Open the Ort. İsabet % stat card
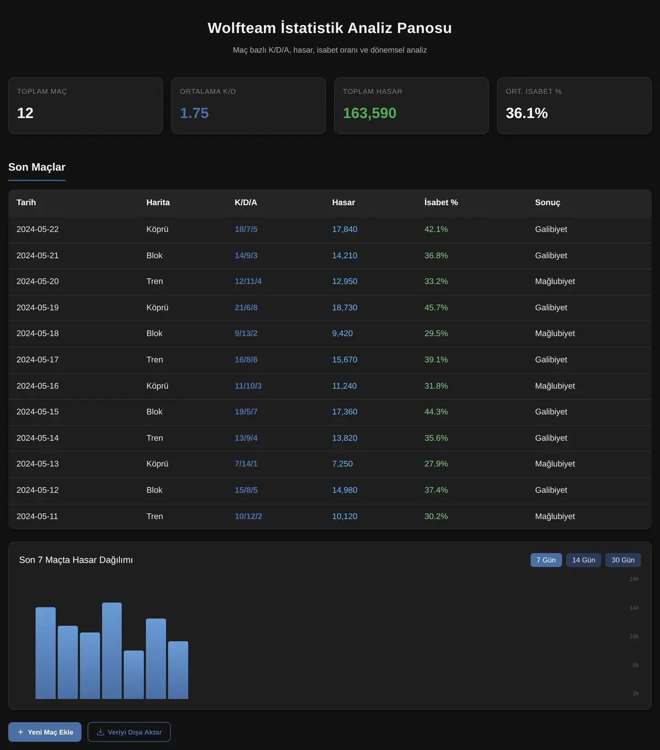 [574, 106]
